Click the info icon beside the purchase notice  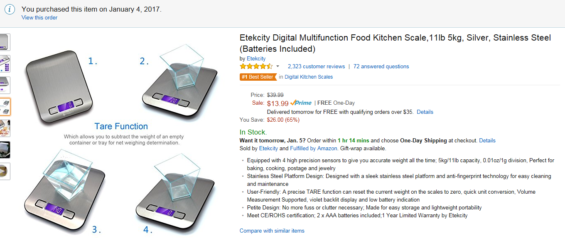10,10
